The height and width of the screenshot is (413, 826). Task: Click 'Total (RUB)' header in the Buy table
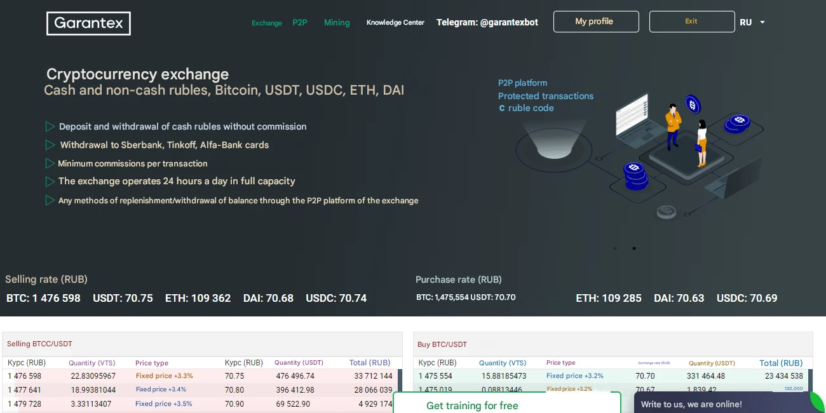click(x=781, y=363)
